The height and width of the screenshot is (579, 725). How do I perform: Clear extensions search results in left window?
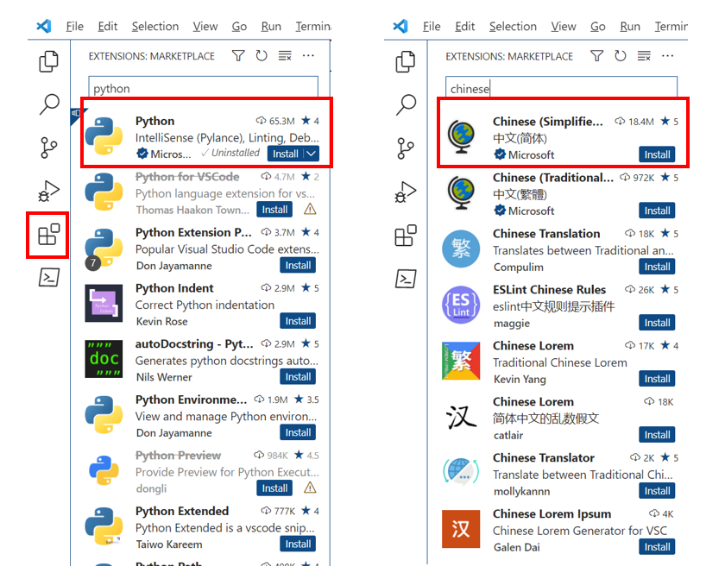[285, 56]
